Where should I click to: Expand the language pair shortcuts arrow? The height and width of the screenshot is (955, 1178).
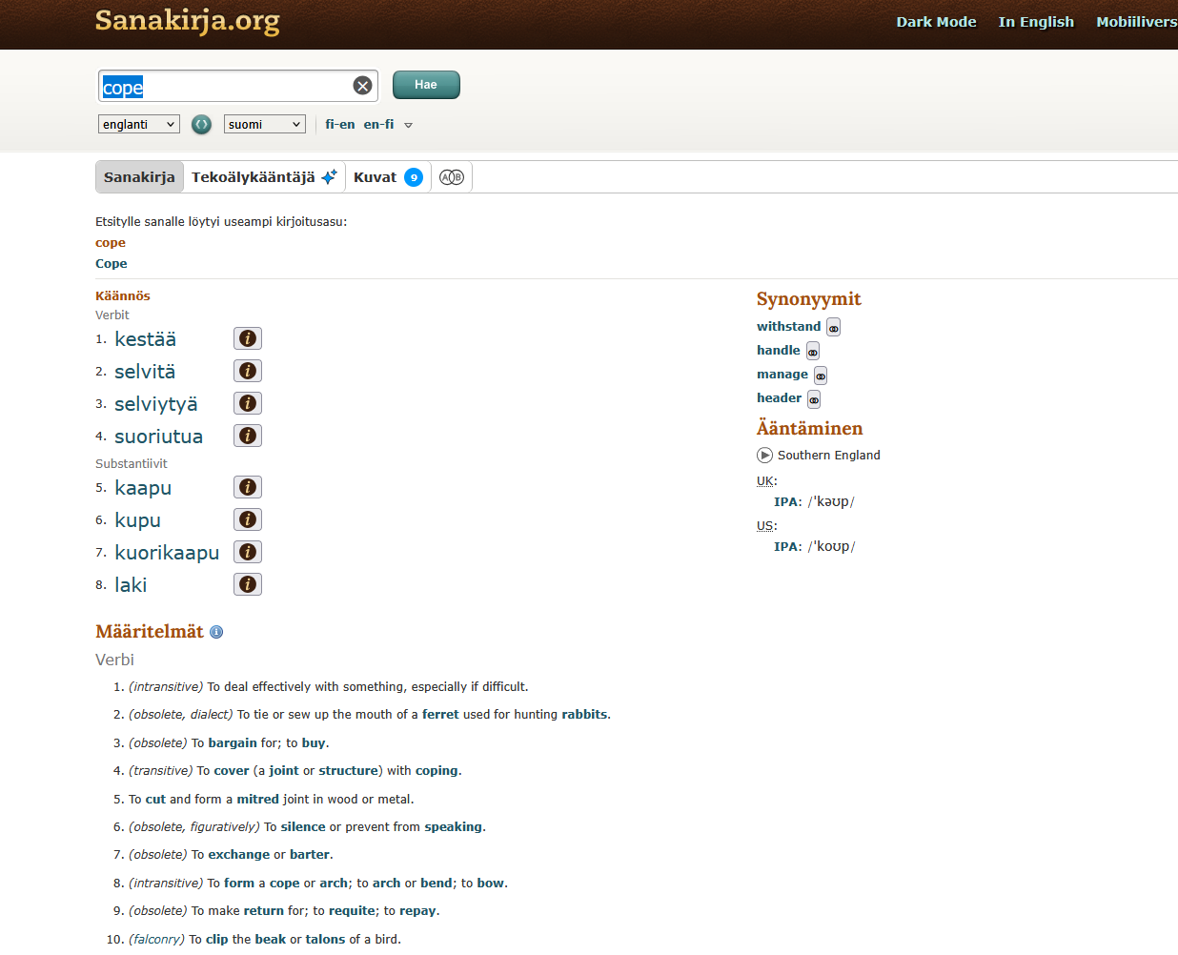408,125
